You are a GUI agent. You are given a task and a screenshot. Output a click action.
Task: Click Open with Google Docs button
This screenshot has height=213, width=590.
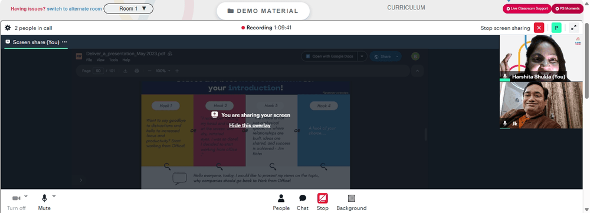coord(329,56)
